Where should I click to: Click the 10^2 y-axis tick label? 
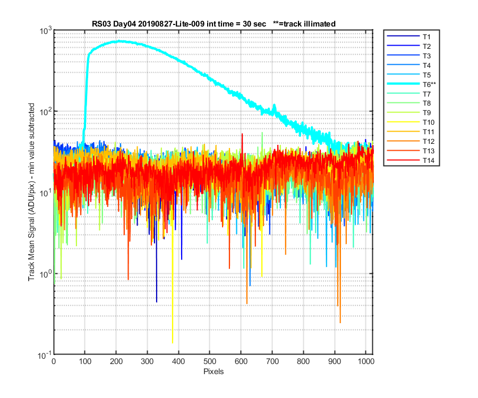(x=46, y=110)
